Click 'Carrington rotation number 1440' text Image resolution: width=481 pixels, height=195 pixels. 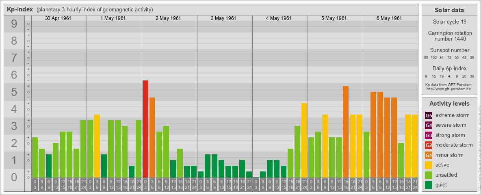(x=449, y=36)
